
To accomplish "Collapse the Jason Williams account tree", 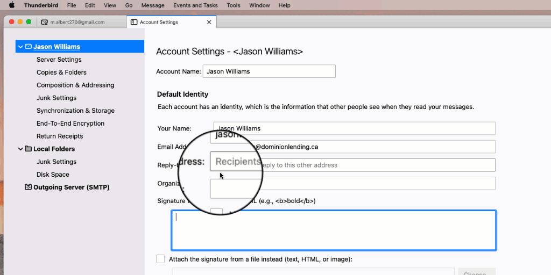I will 20,47.
